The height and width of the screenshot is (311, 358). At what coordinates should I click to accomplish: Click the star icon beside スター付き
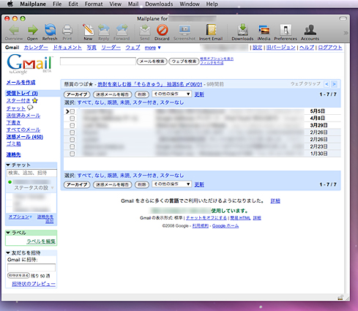point(34,100)
